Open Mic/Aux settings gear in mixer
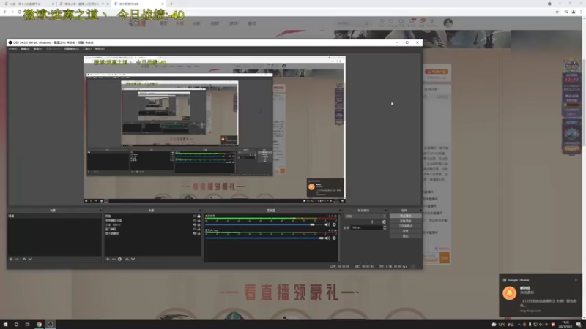Viewport: 586px width, 329px height. (x=334, y=238)
